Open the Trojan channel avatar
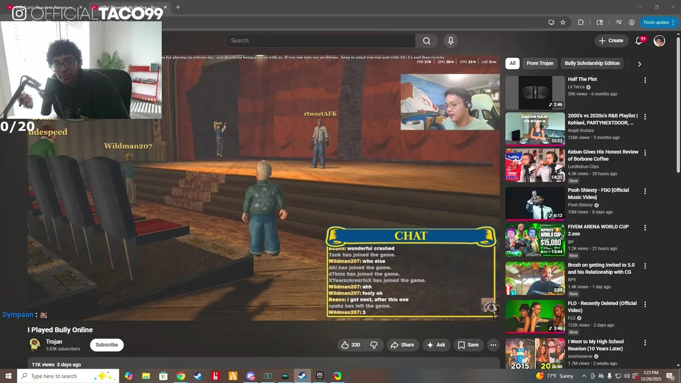This screenshot has width=681, height=383. (35, 345)
